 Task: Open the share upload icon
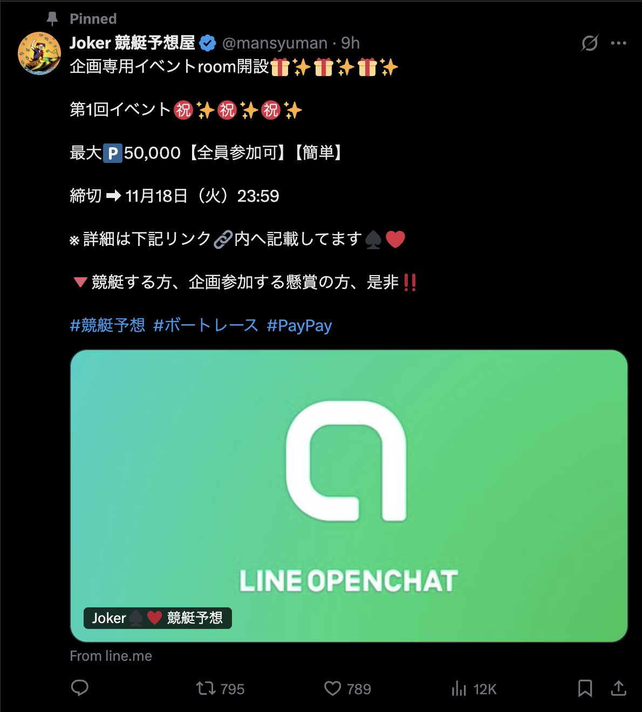pos(618,688)
